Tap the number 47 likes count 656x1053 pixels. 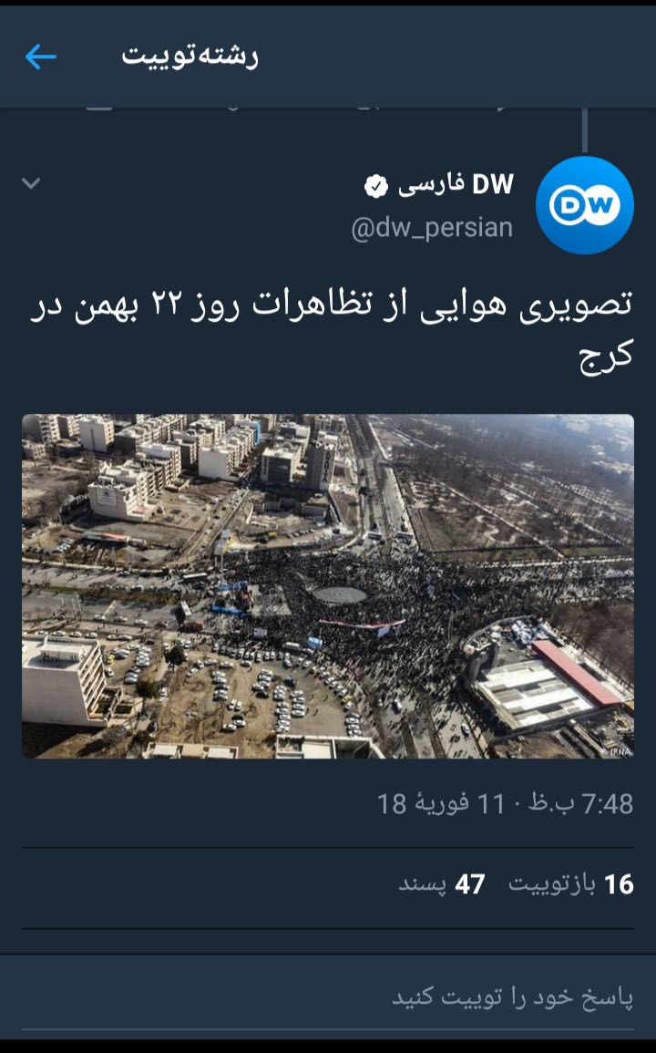click(469, 884)
